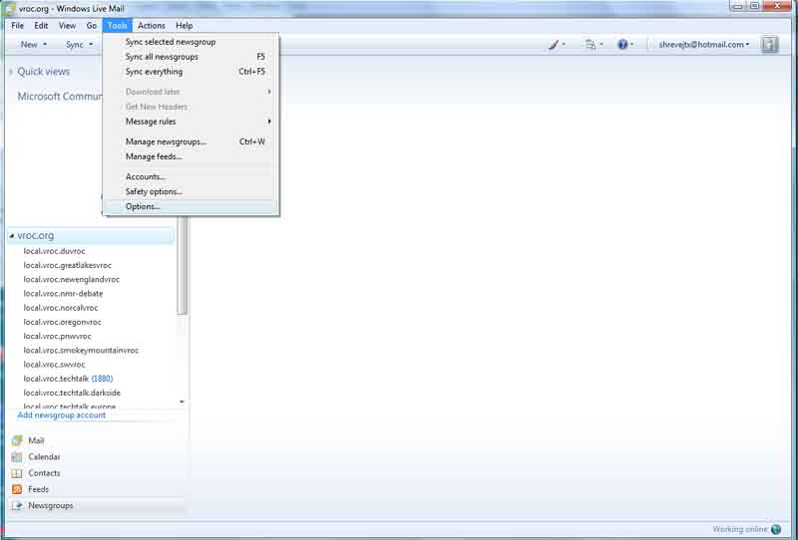Open the Edit menu

click(41, 26)
